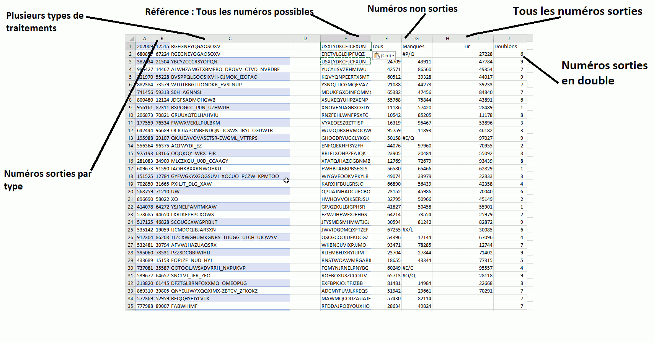Click cell containing UW
This screenshot has height=343, width=654.
click(230, 191)
